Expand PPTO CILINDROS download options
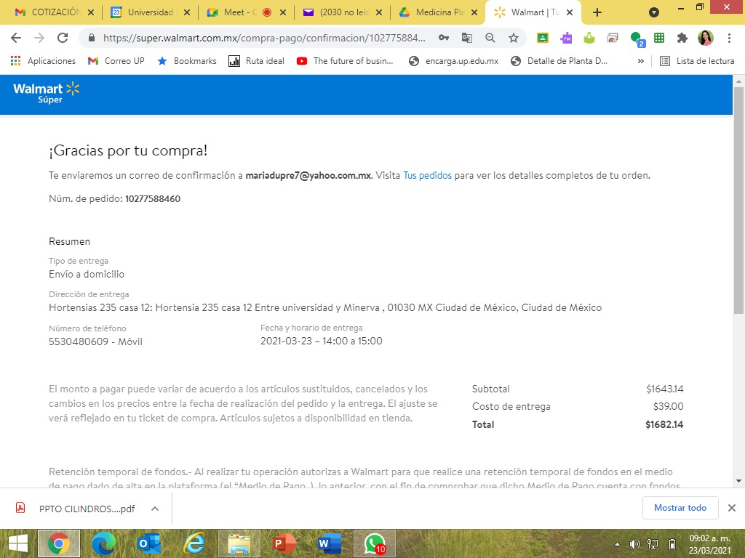This screenshot has width=745, height=558. coord(155,509)
